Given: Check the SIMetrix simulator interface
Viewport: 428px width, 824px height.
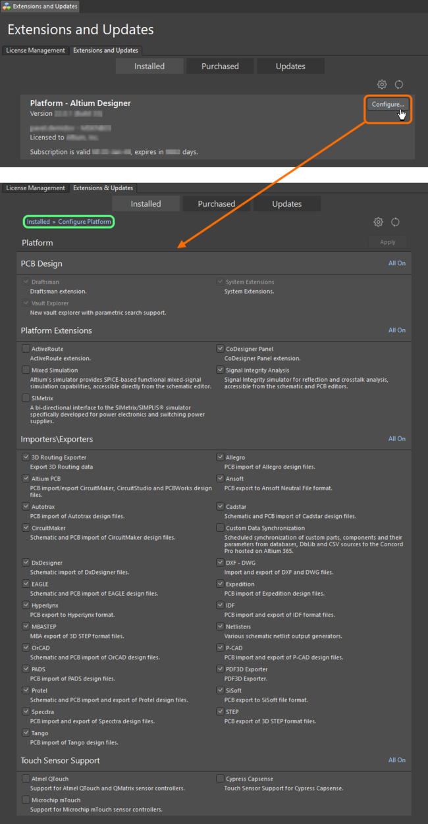Looking at the screenshot, I should tap(26, 398).
